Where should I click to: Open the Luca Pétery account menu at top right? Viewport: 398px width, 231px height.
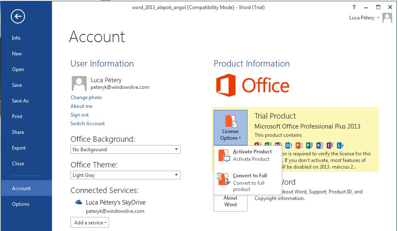(364, 18)
